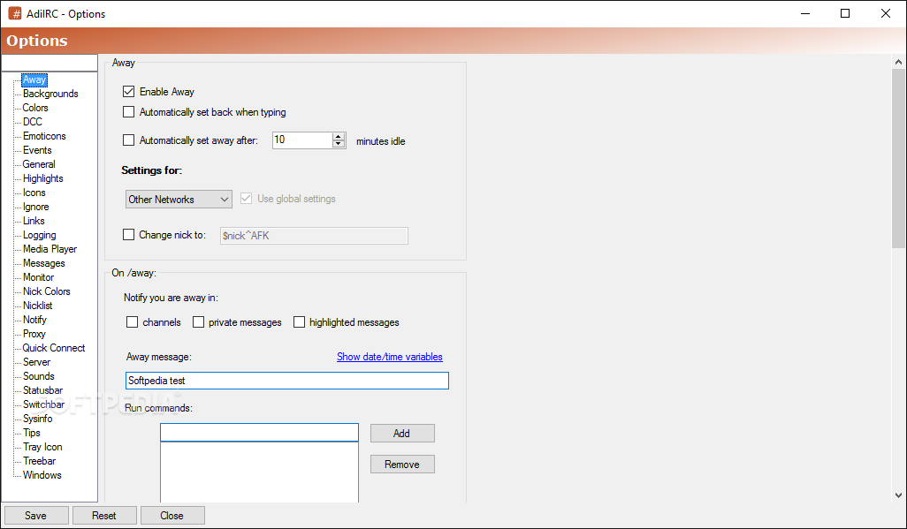Focus the Run commands input box
Image resolution: width=907 pixels, height=529 pixels.
259,433
